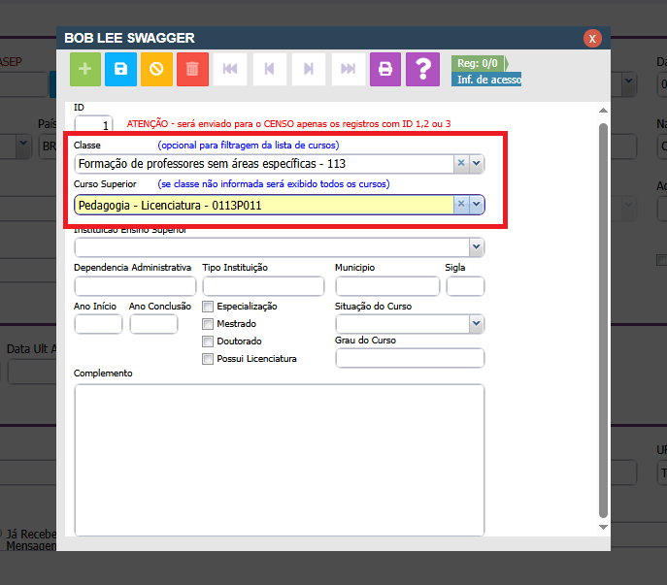Image resolution: width=667 pixels, height=585 pixels.
Task: Open help with the question mark icon
Action: (422, 69)
